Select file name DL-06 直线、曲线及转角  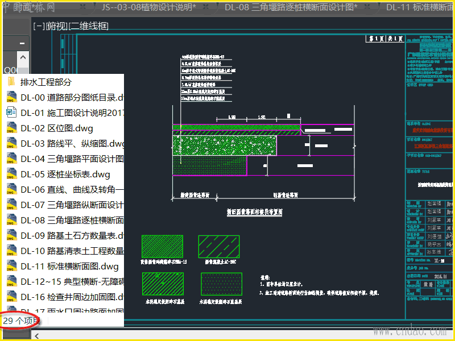(x=72, y=190)
